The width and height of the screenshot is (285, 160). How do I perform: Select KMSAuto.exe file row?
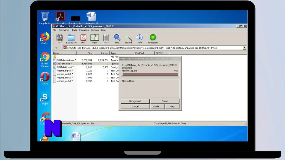tap(85, 64)
